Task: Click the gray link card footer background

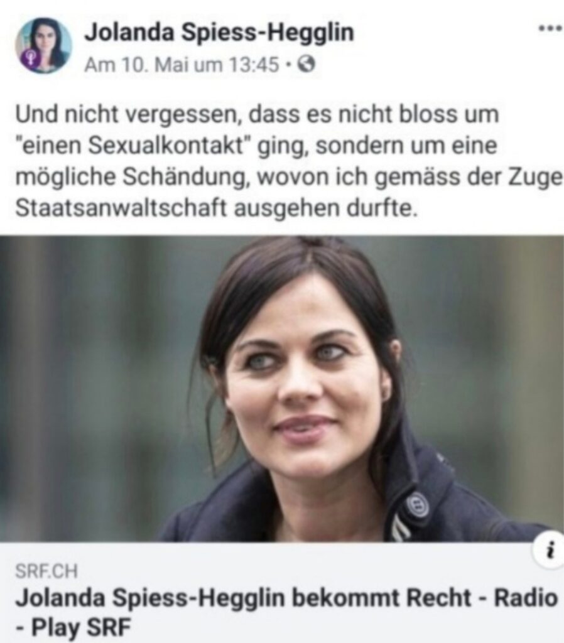Action: 282,593
